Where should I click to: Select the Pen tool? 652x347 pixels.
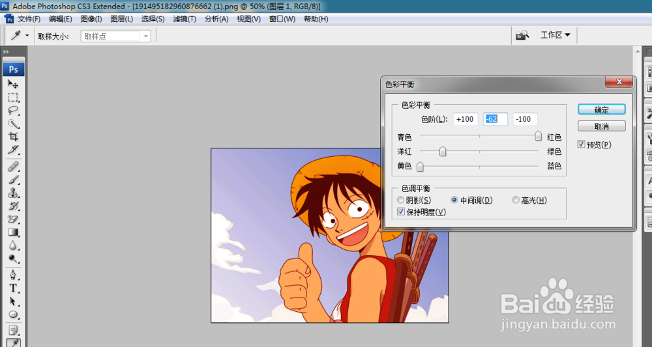tap(13, 275)
